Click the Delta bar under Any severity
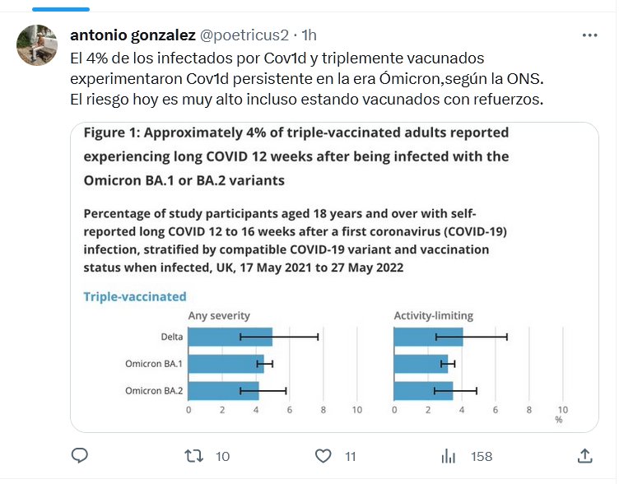 [230, 337]
